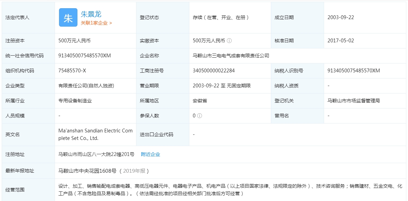408x201 pixels.
Task: Click company name 马鞍山市三电电气成套有限责任公司
Action: pyautogui.click(x=231, y=56)
